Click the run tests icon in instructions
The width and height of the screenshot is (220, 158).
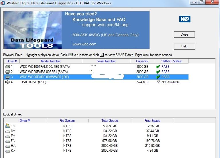click(x=70, y=55)
